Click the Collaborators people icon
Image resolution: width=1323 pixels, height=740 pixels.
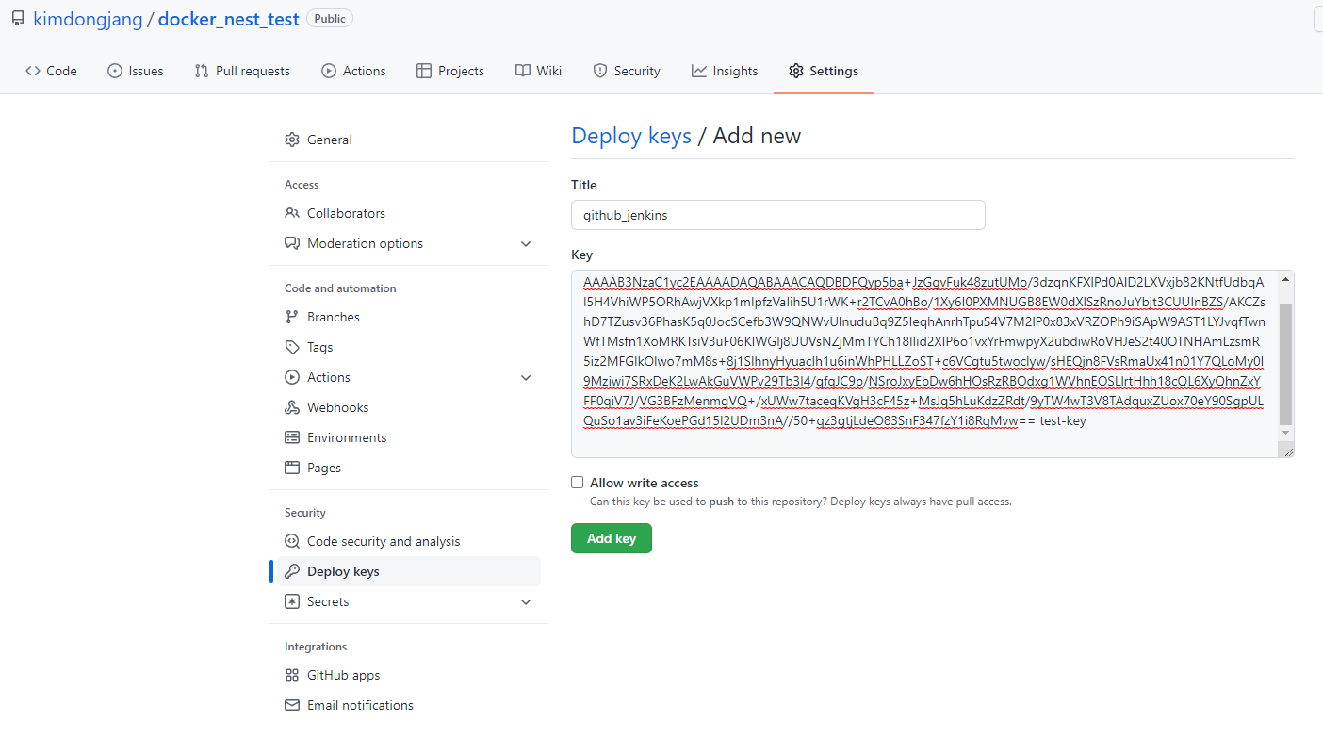(x=292, y=213)
